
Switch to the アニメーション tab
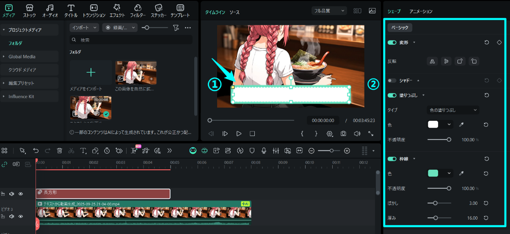click(x=421, y=11)
